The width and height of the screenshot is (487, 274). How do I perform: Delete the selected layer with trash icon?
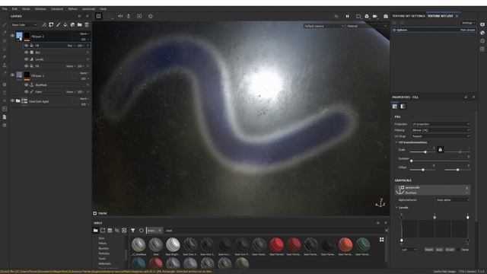click(x=87, y=25)
